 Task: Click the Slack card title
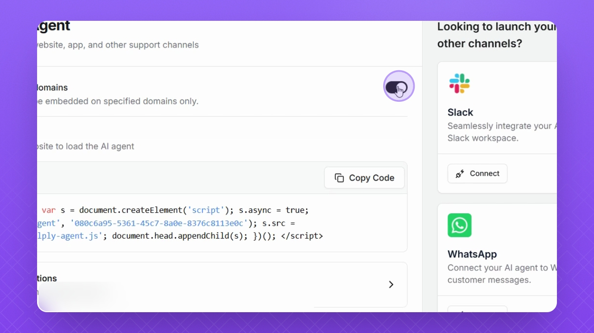460,112
